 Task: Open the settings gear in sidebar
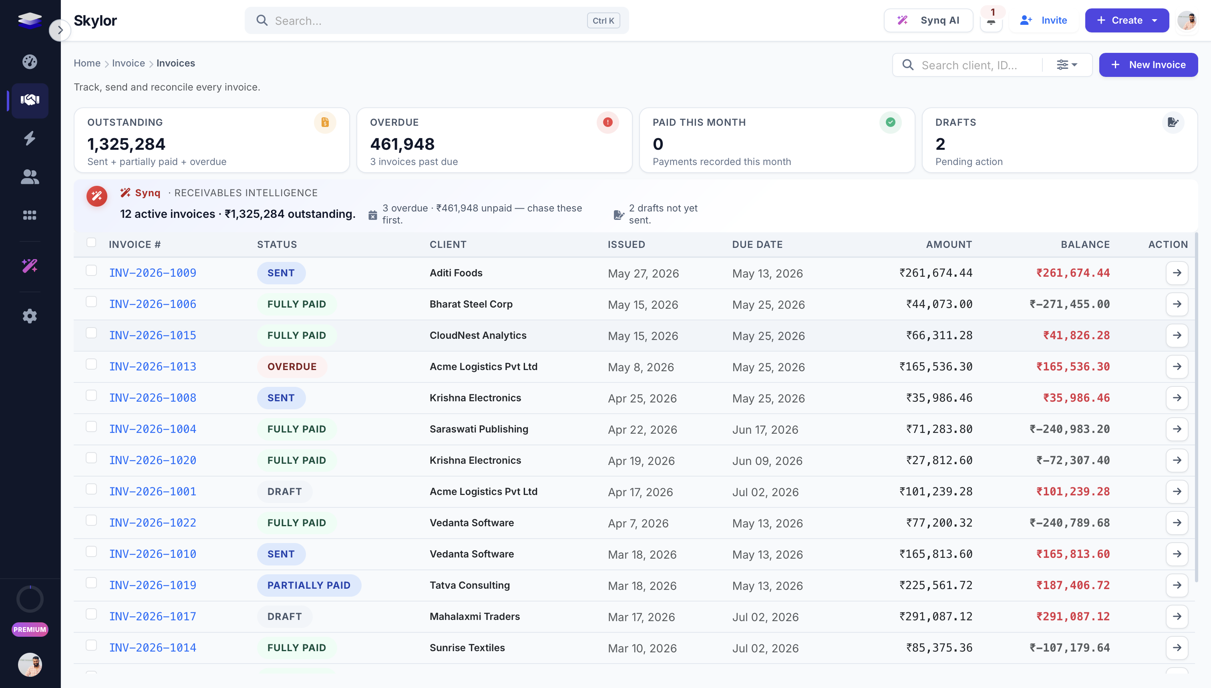click(30, 316)
